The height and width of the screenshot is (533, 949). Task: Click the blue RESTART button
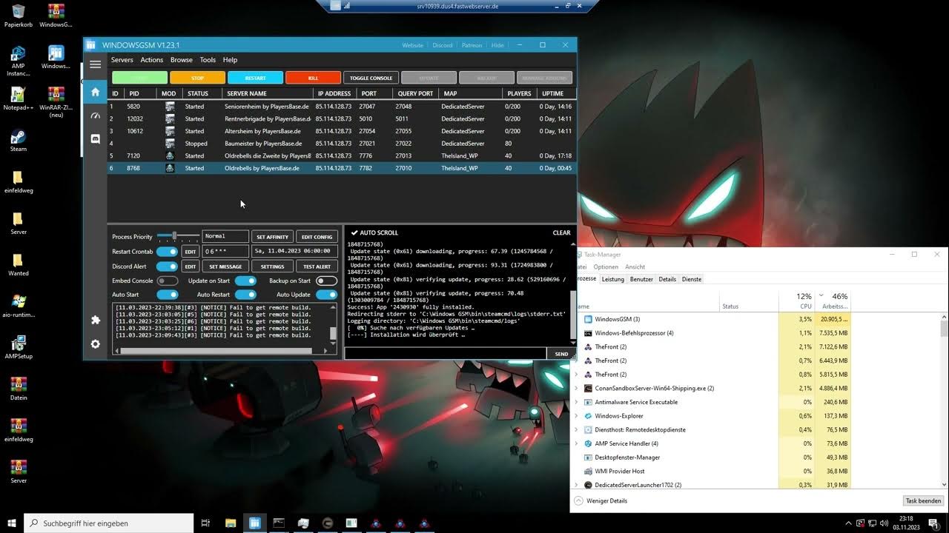[255, 78]
